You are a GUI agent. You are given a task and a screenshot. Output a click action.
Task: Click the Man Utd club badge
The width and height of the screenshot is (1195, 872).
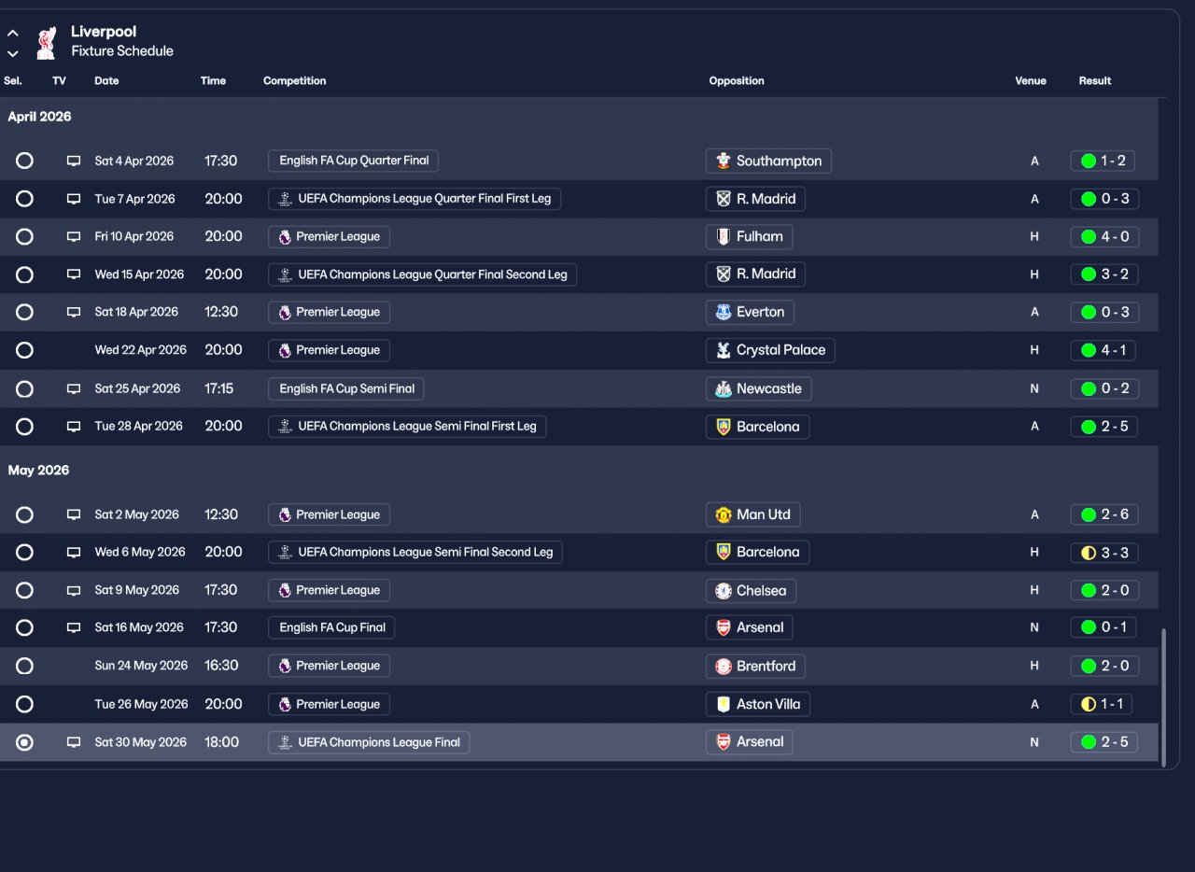point(724,514)
